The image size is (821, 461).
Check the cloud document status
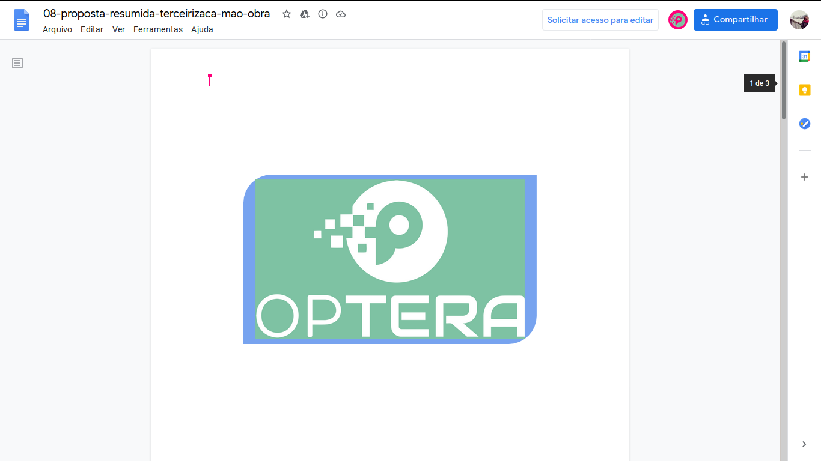pyautogui.click(x=341, y=14)
